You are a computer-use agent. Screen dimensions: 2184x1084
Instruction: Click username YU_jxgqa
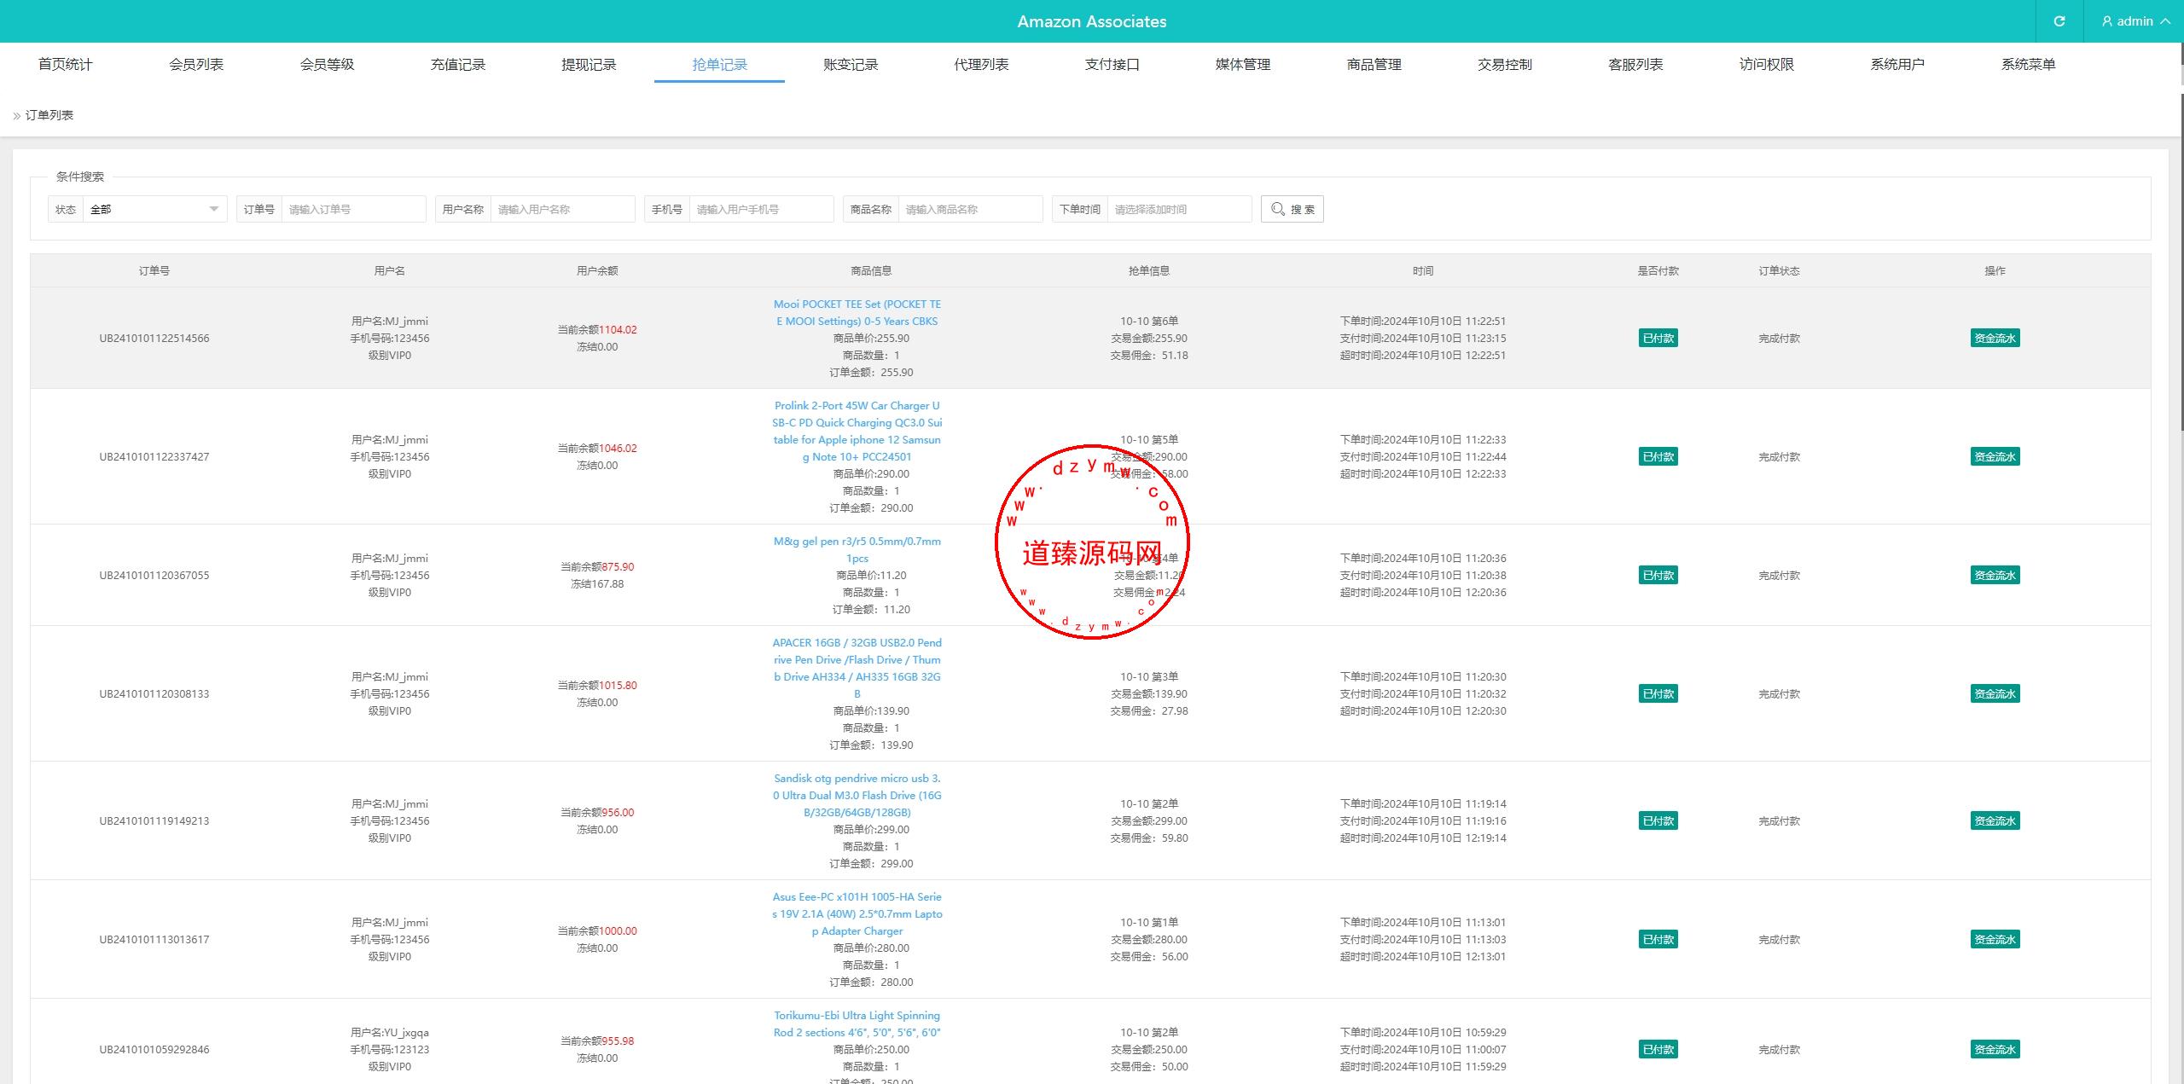click(406, 1033)
